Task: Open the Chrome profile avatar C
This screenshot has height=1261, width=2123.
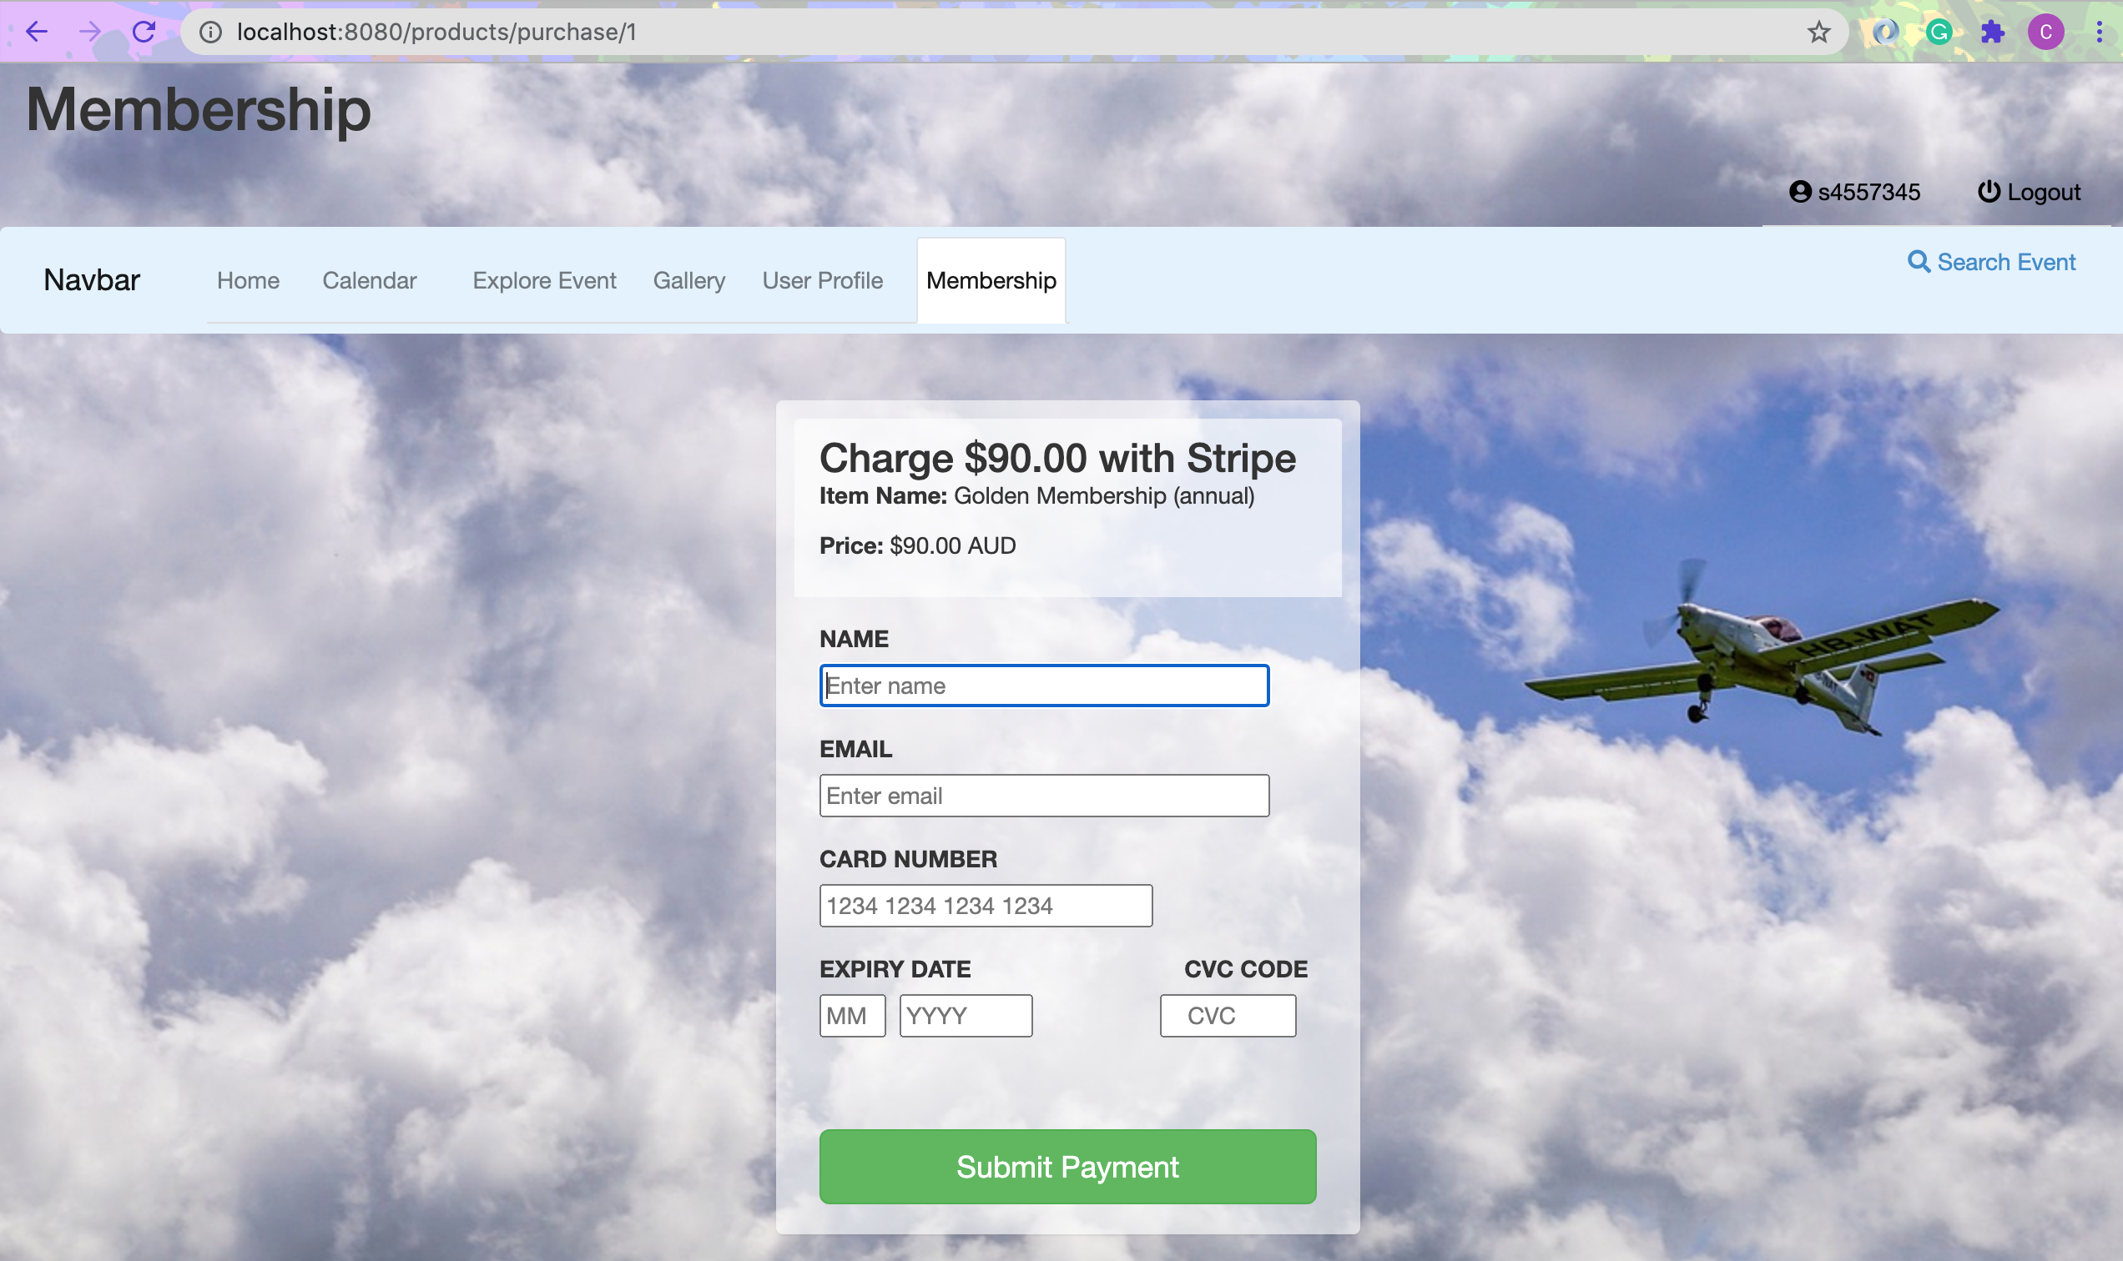Action: 2045,33
